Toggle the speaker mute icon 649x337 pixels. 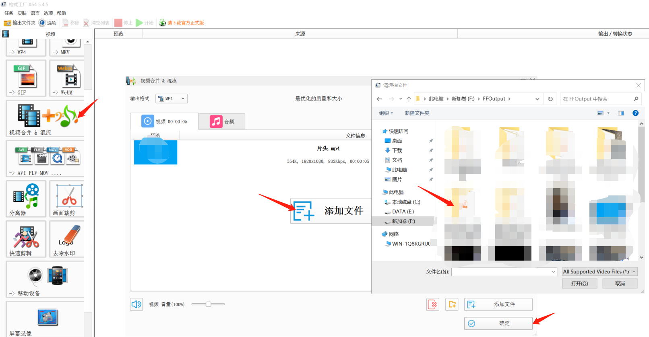click(x=136, y=304)
